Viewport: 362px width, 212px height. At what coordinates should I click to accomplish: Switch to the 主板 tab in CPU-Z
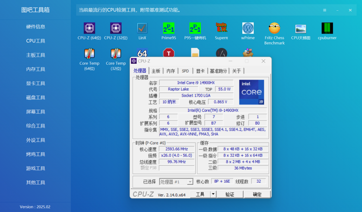pos(156,71)
